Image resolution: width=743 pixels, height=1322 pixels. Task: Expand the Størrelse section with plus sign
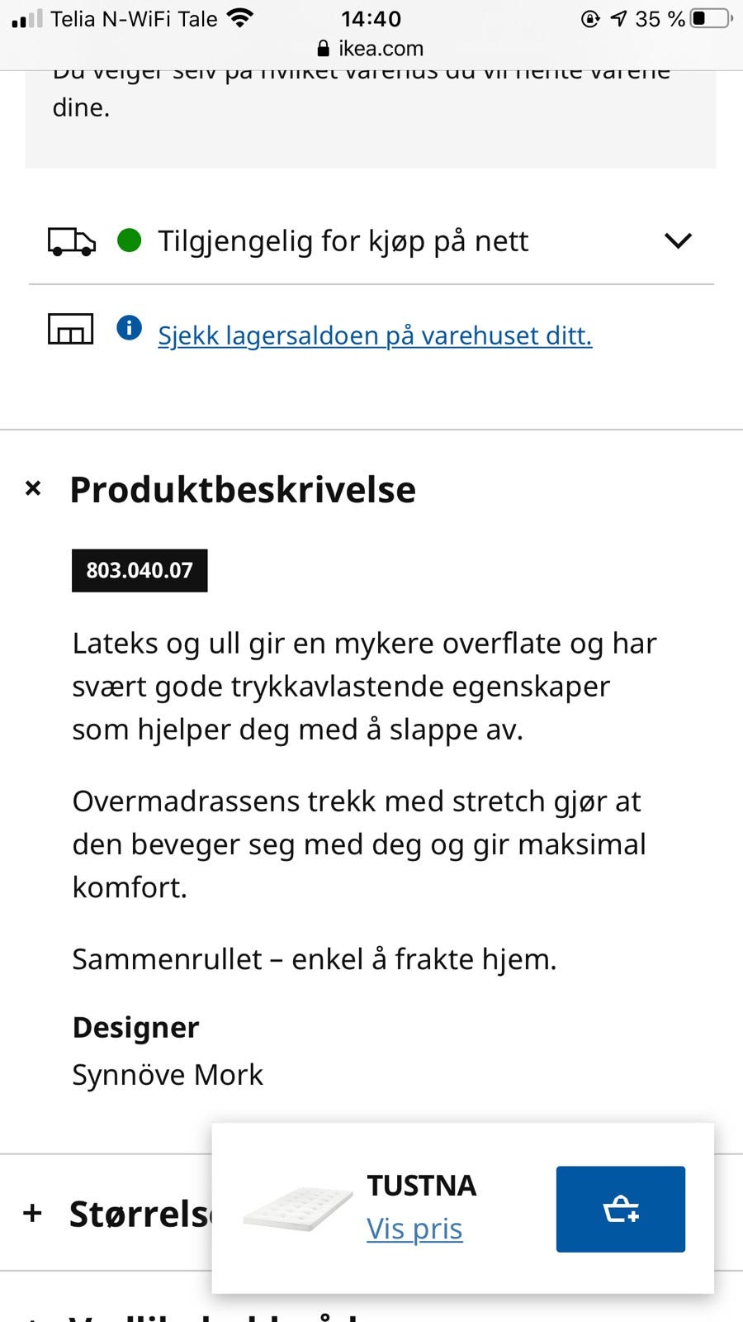click(x=33, y=1213)
